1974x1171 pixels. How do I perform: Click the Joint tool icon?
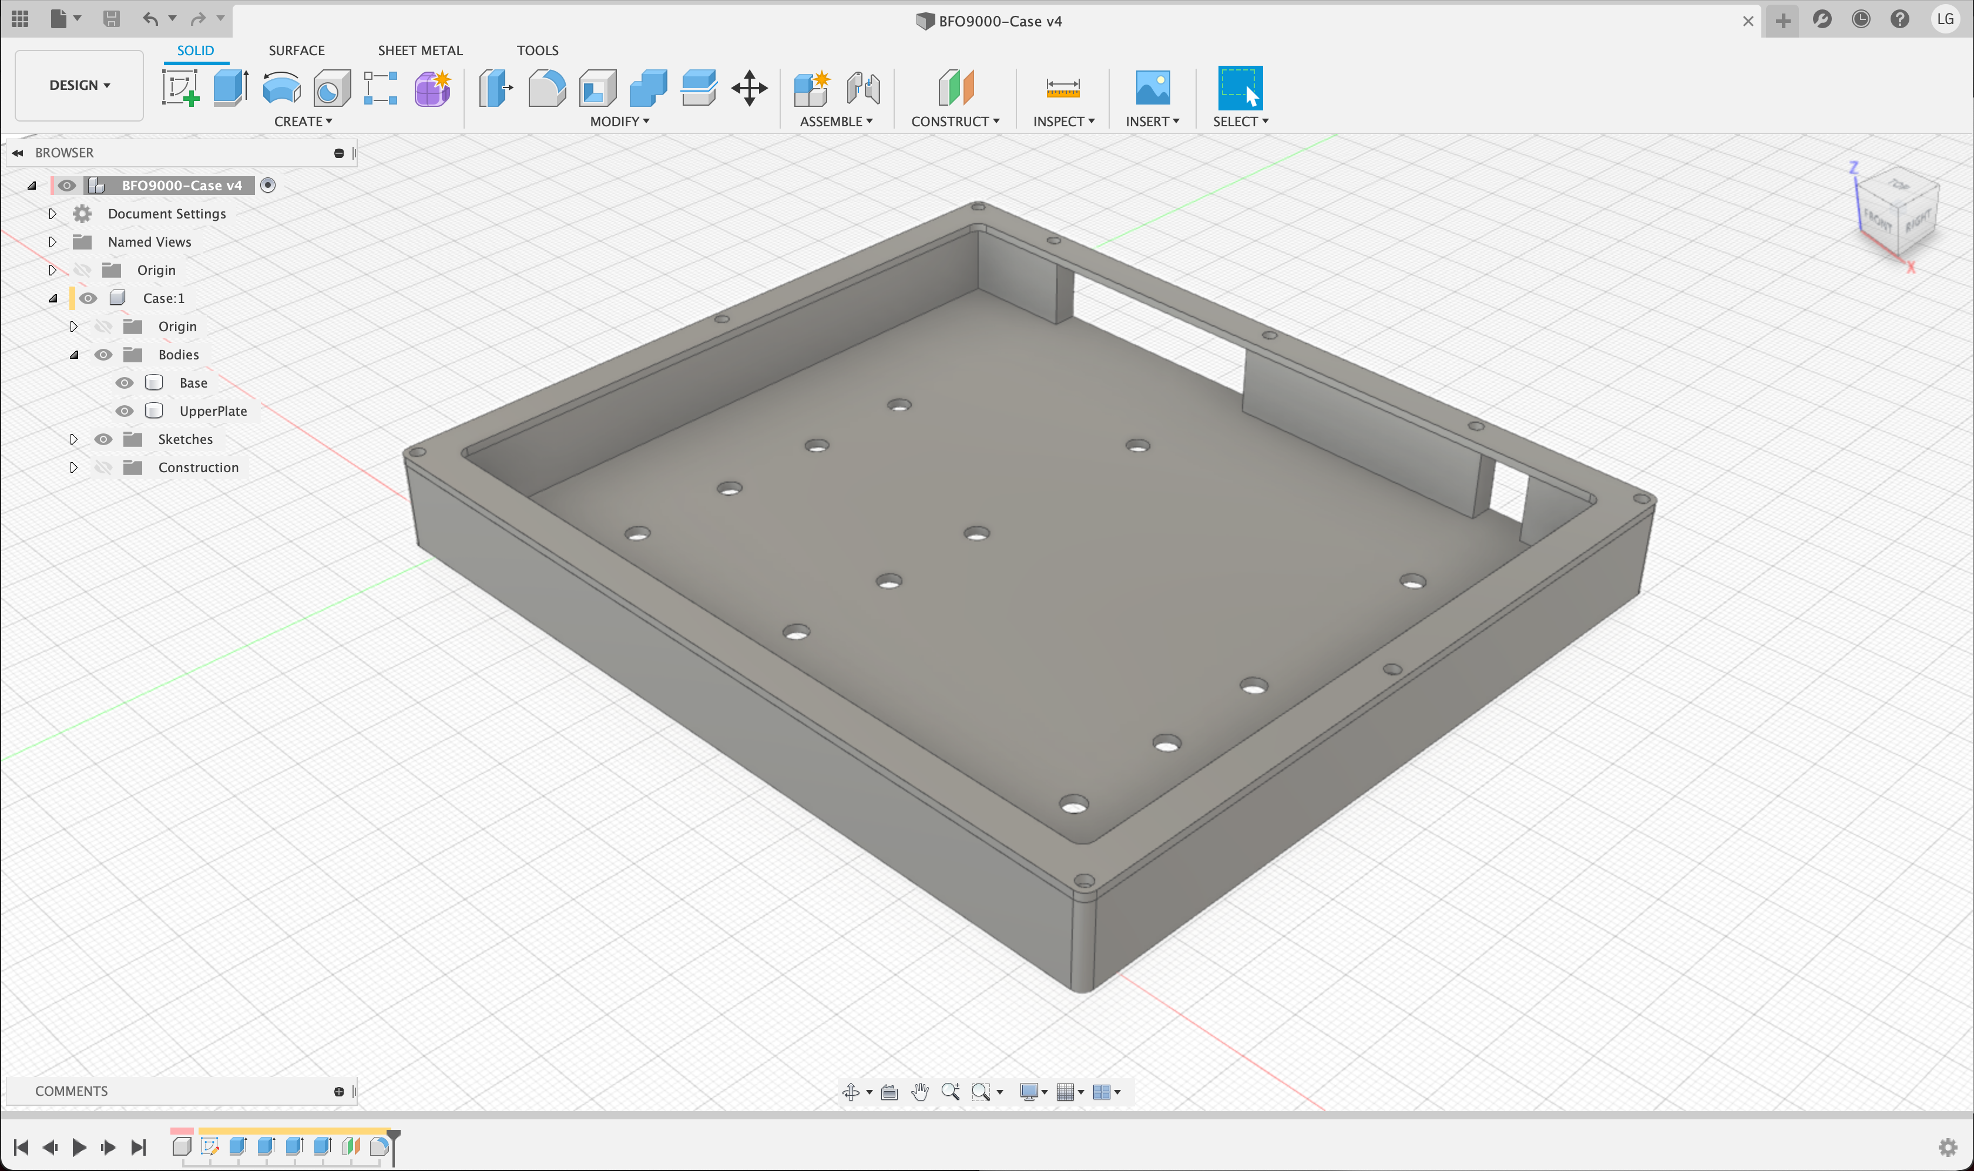pyautogui.click(x=862, y=87)
